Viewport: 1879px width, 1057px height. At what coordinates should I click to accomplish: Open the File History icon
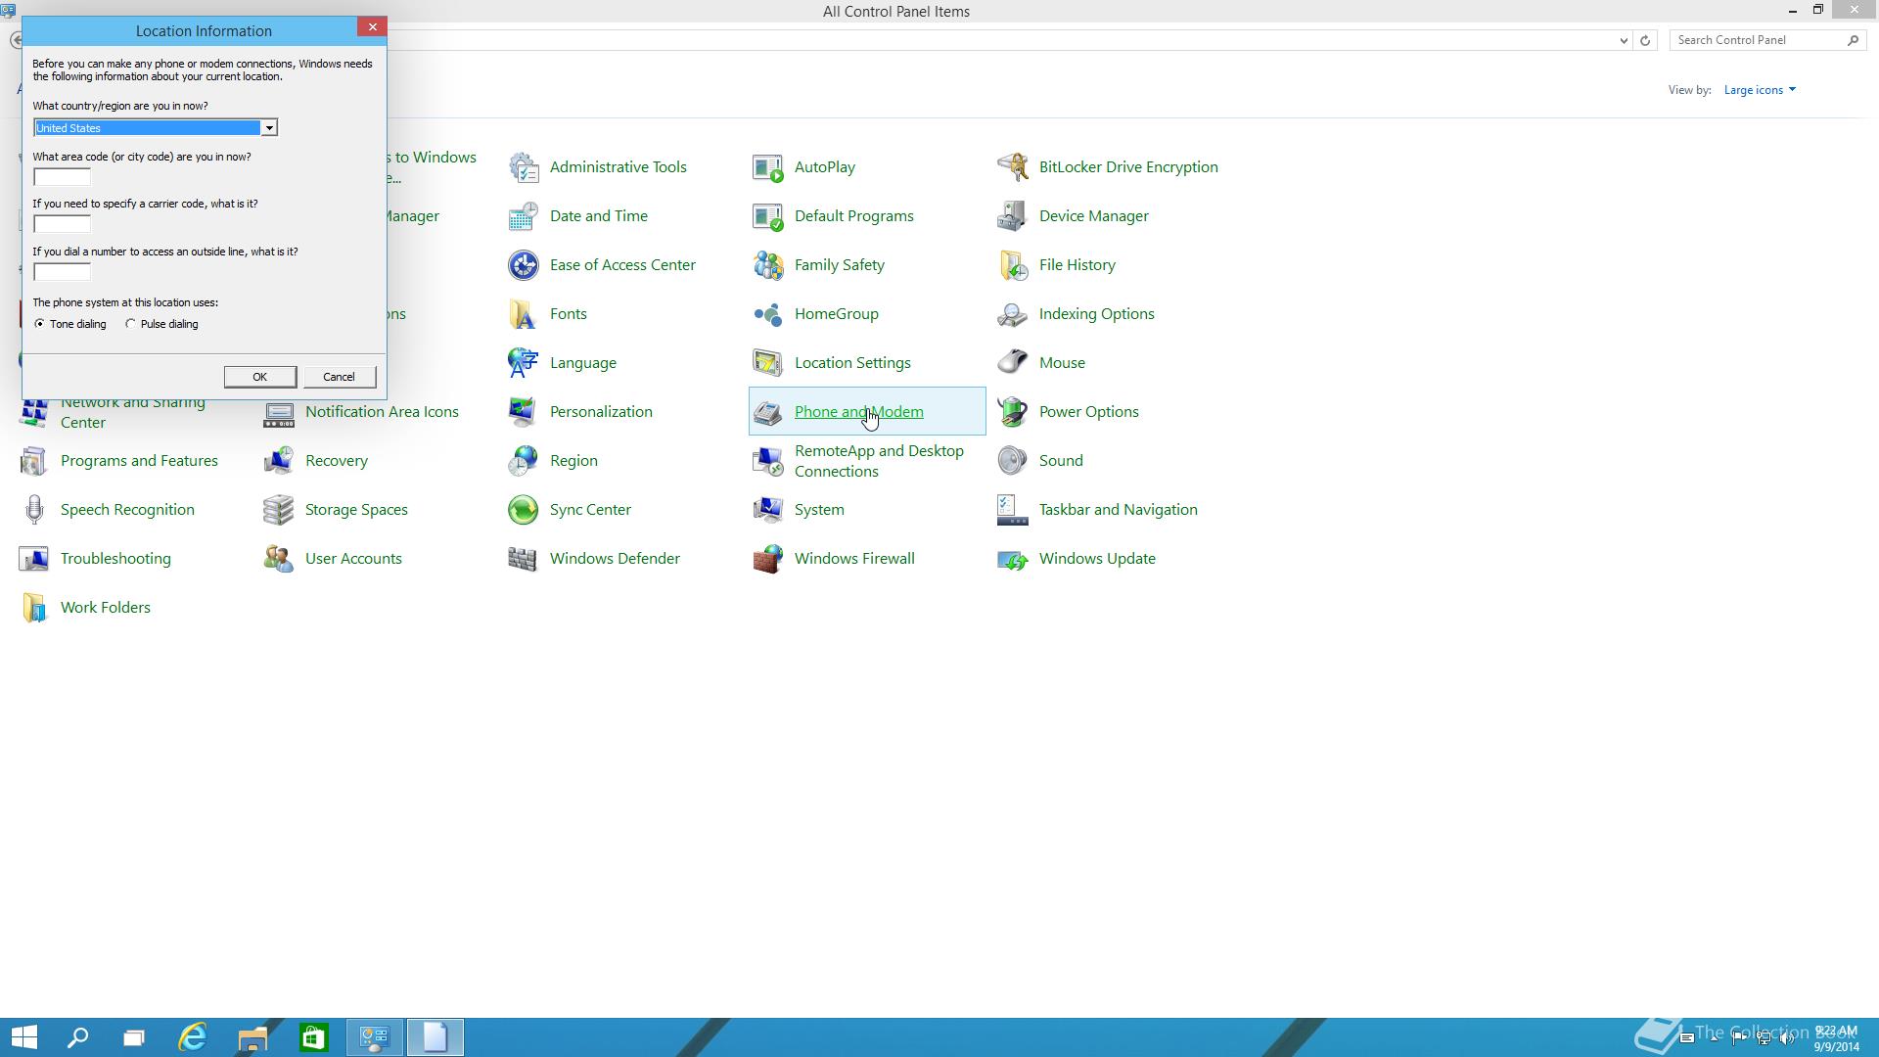(x=1013, y=265)
